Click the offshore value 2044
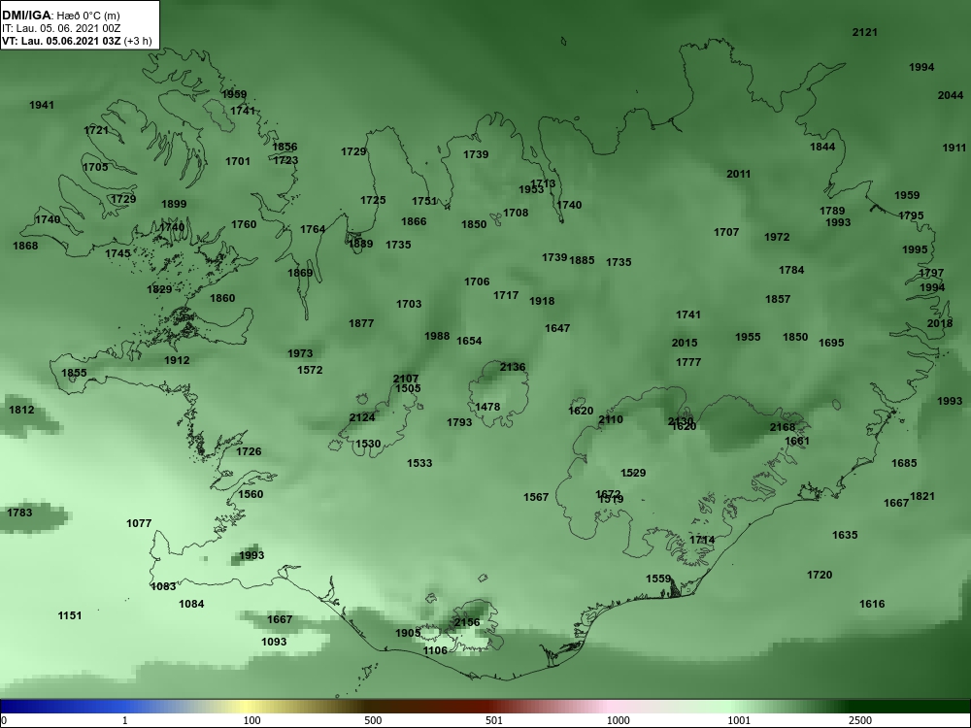 tap(951, 96)
